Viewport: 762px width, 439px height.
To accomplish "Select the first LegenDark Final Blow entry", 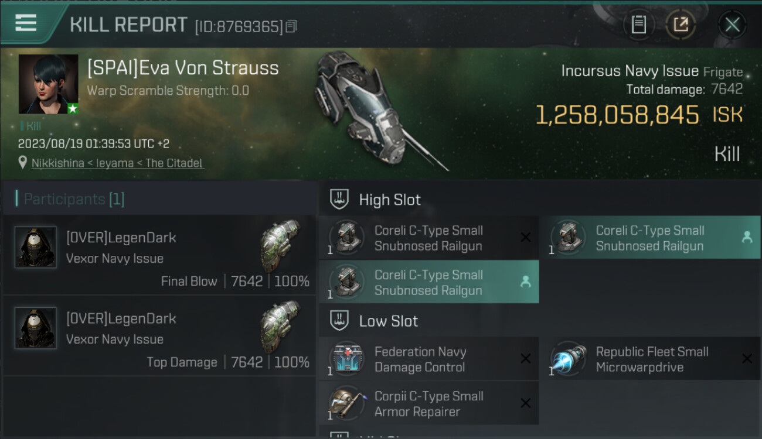I will click(x=159, y=255).
